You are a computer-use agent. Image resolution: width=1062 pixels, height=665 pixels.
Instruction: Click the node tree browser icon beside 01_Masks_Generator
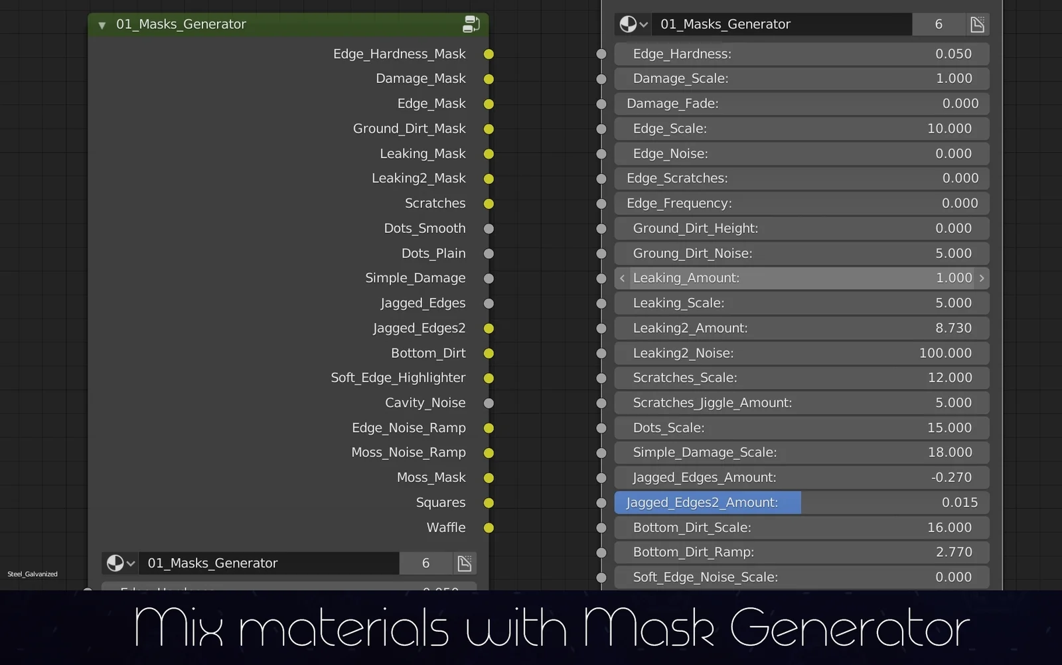point(629,24)
